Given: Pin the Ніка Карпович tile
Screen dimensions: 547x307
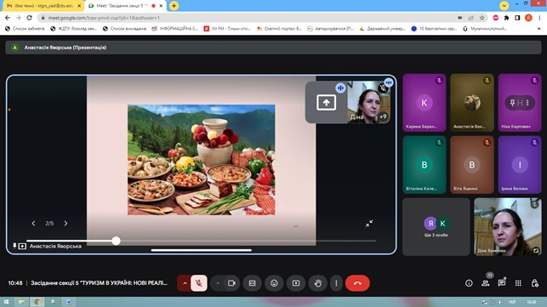Looking at the screenshot, I should [x=512, y=103].
